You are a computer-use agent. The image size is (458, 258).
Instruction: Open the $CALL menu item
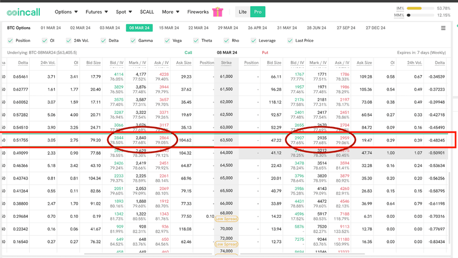click(x=147, y=12)
